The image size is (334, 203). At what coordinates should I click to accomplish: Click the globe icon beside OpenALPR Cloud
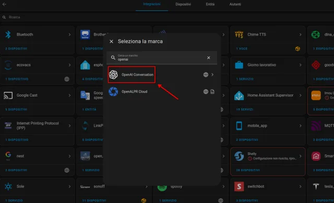coord(206,92)
